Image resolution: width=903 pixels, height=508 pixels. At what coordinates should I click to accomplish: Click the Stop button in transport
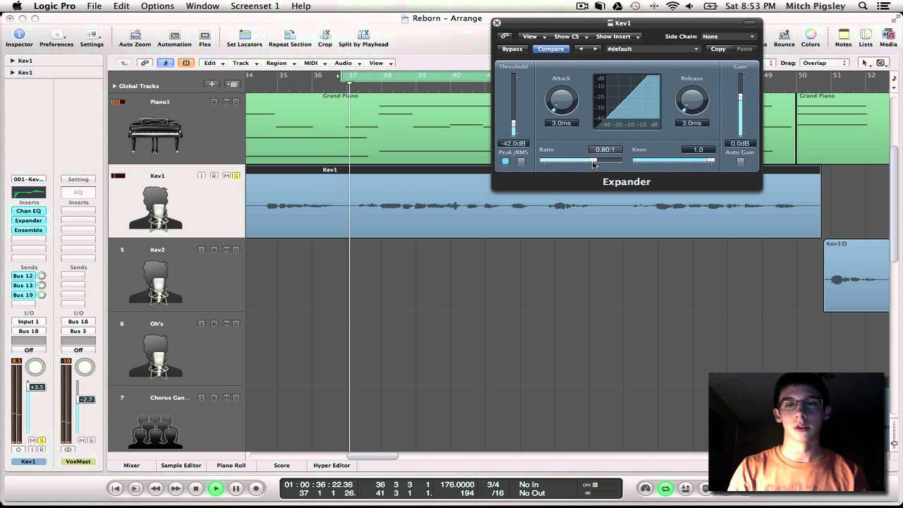[196, 488]
